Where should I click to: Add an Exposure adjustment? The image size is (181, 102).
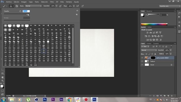click(157, 33)
